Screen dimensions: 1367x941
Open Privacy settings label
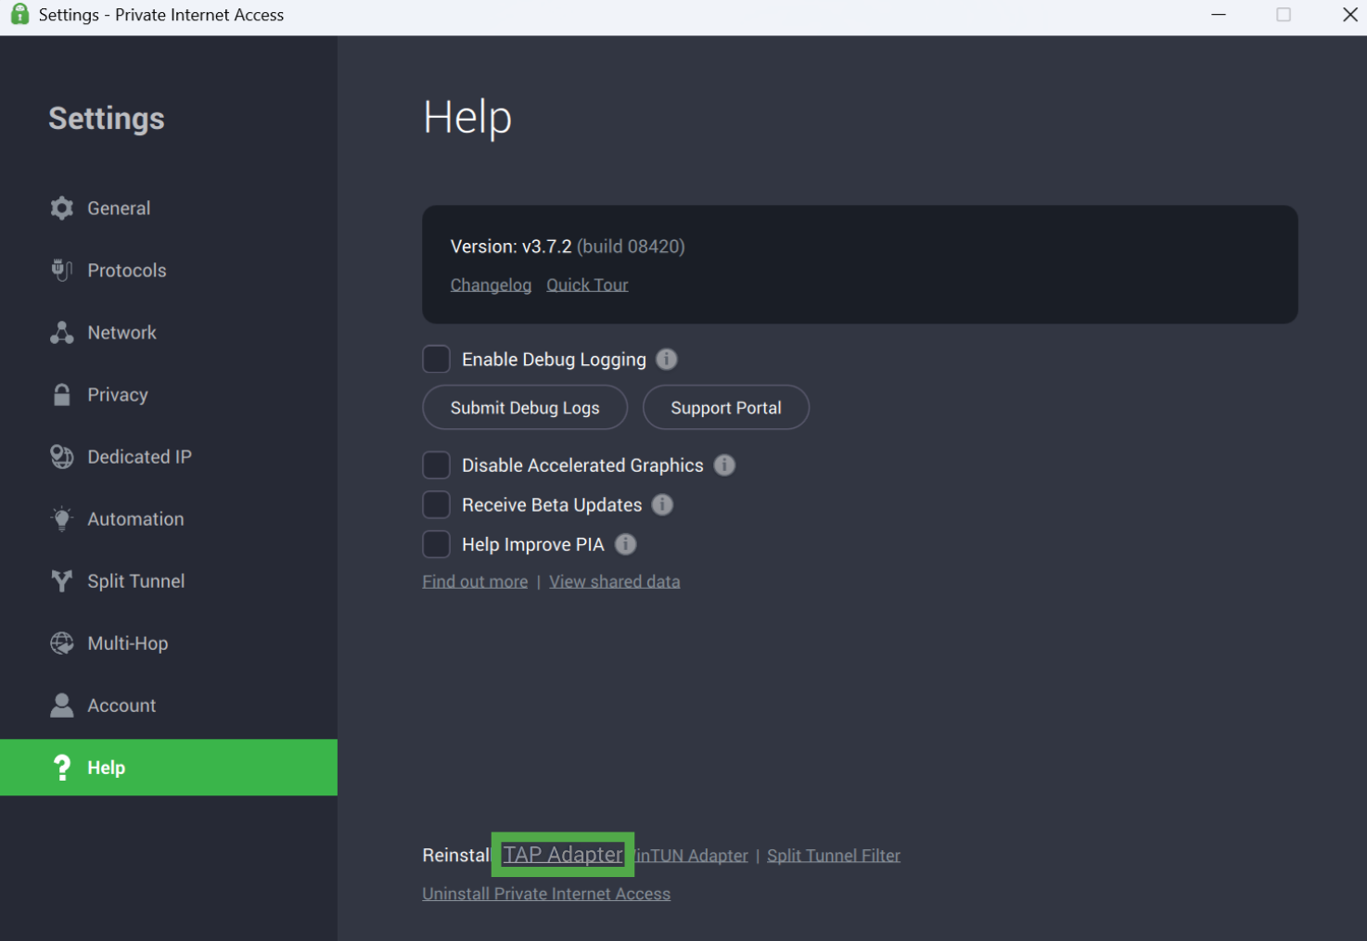coord(118,395)
